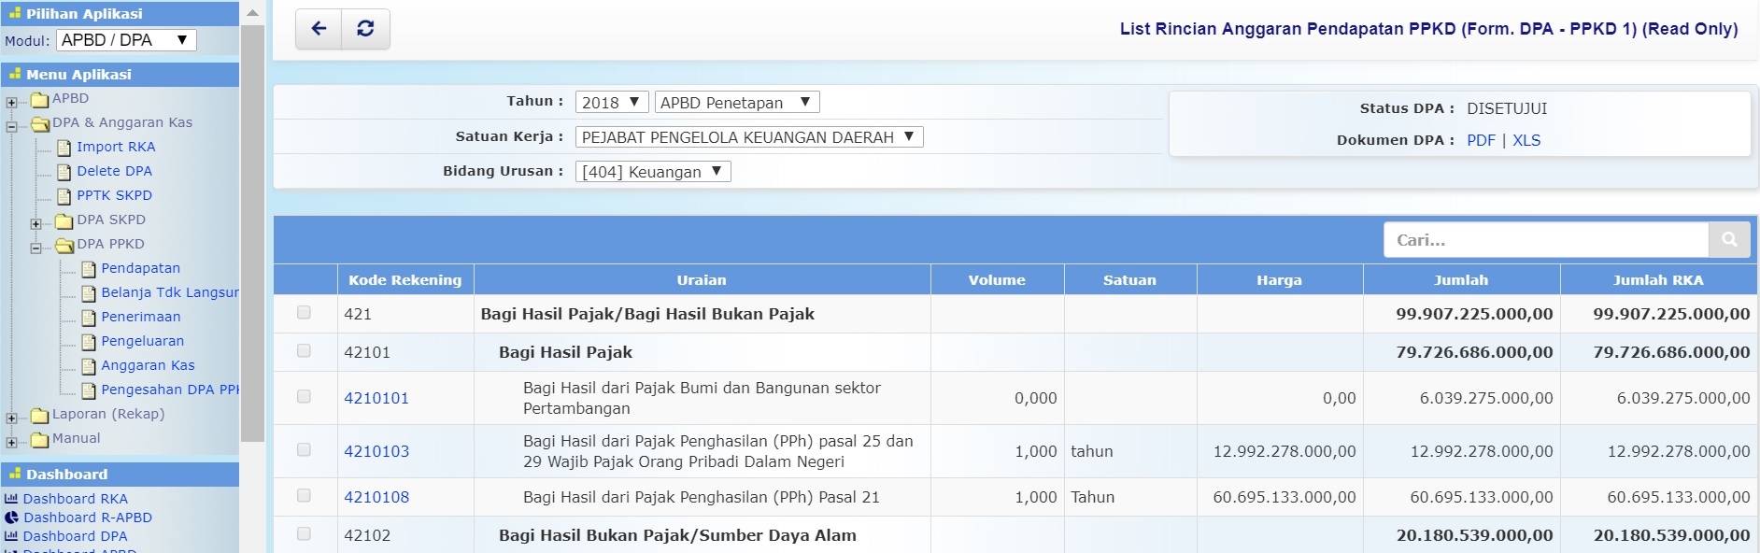The width and height of the screenshot is (1760, 553).
Task: Click in the Cari search field
Action: [1545, 240]
